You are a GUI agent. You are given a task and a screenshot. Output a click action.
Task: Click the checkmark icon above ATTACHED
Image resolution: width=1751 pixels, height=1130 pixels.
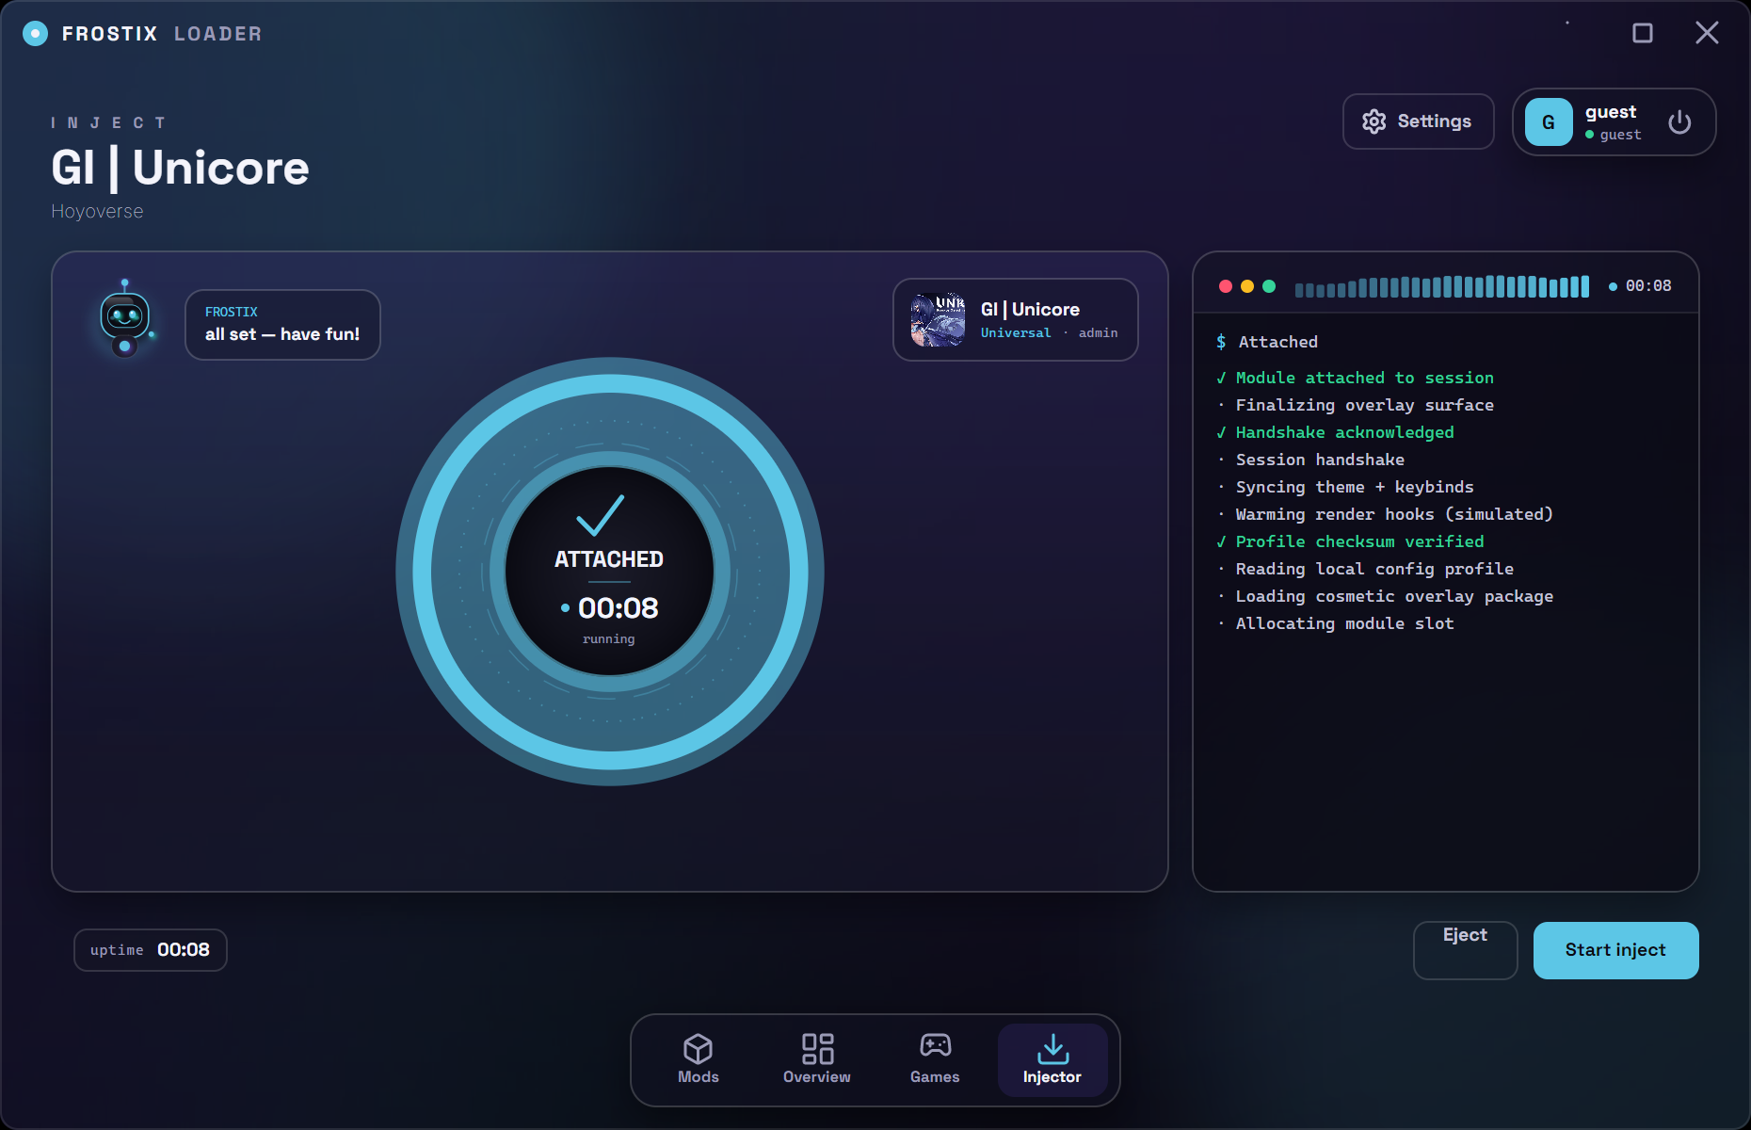pyautogui.click(x=601, y=515)
